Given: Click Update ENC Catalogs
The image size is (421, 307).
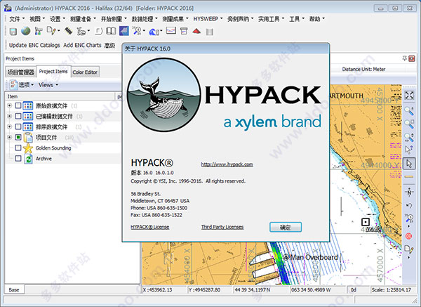Looking at the screenshot, I should 34,45.
